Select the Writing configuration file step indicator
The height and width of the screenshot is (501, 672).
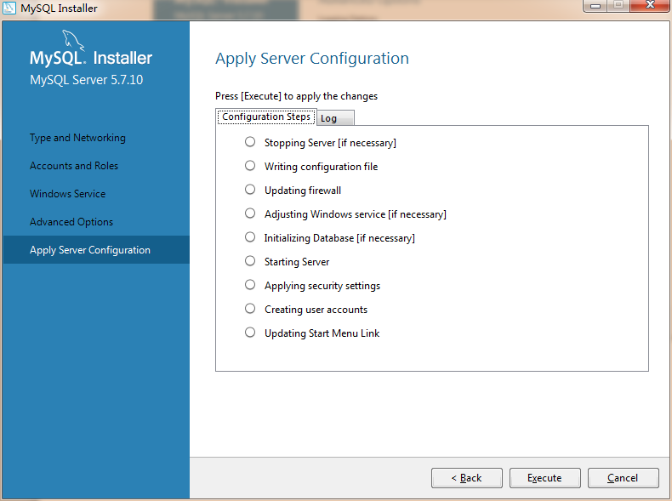click(x=250, y=166)
